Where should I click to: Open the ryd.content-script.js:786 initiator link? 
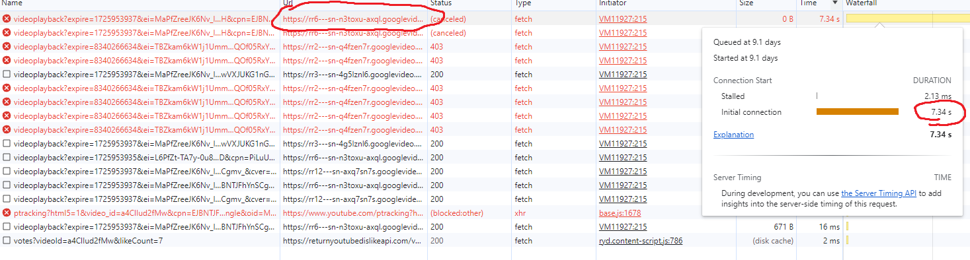(641, 241)
